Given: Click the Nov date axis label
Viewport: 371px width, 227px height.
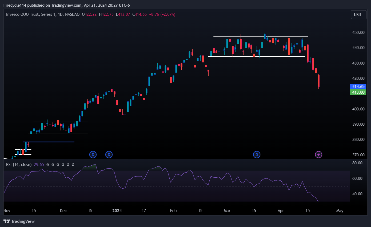Looking at the screenshot, I should click(7, 211).
